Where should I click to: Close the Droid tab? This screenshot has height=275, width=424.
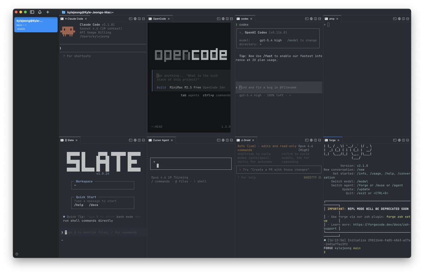point(254,140)
